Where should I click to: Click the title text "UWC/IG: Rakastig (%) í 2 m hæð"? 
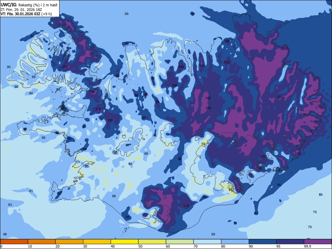(x=29, y=5)
